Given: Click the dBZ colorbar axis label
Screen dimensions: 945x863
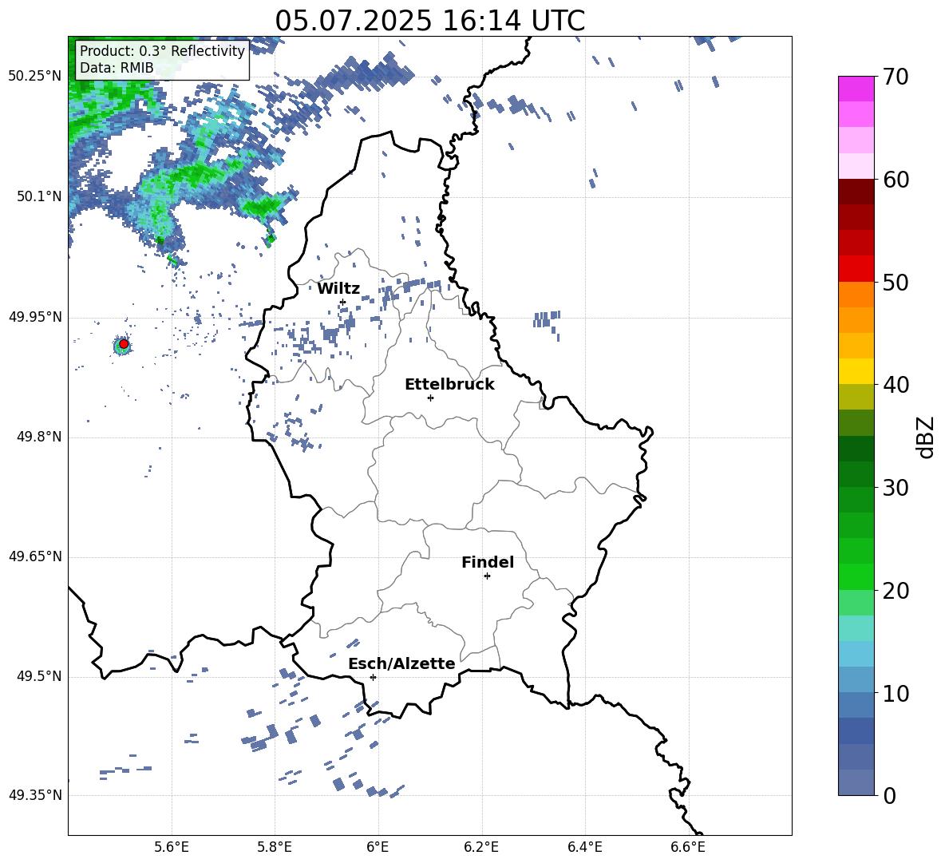Looking at the screenshot, I should pyautogui.click(x=927, y=437).
